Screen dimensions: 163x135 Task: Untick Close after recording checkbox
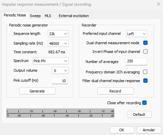[145, 103]
